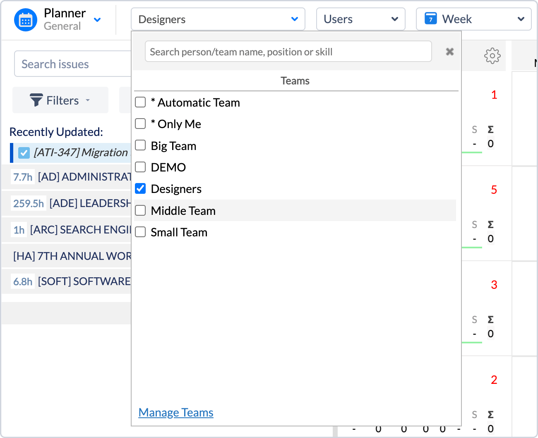The width and height of the screenshot is (538, 438).
Task: Open the Manage Teams link
Action: coord(176,412)
